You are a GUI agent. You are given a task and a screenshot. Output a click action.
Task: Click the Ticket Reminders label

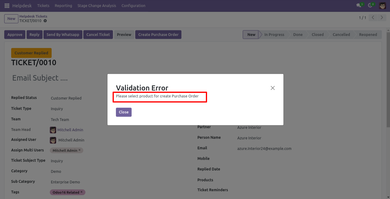pyautogui.click(x=213, y=190)
